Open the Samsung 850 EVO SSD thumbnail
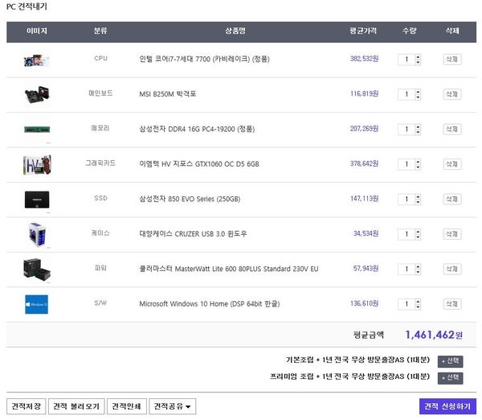 click(37, 200)
